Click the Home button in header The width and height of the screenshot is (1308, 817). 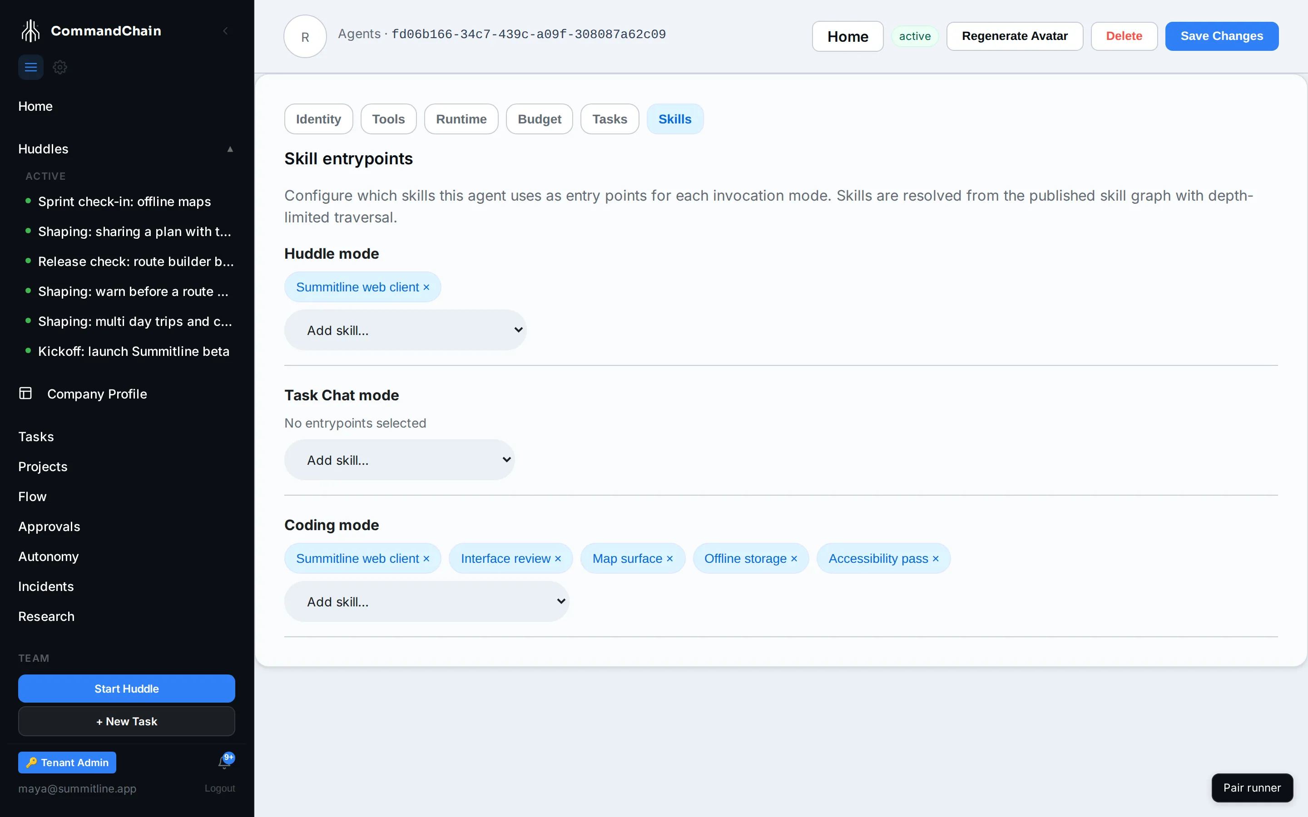pos(847,36)
